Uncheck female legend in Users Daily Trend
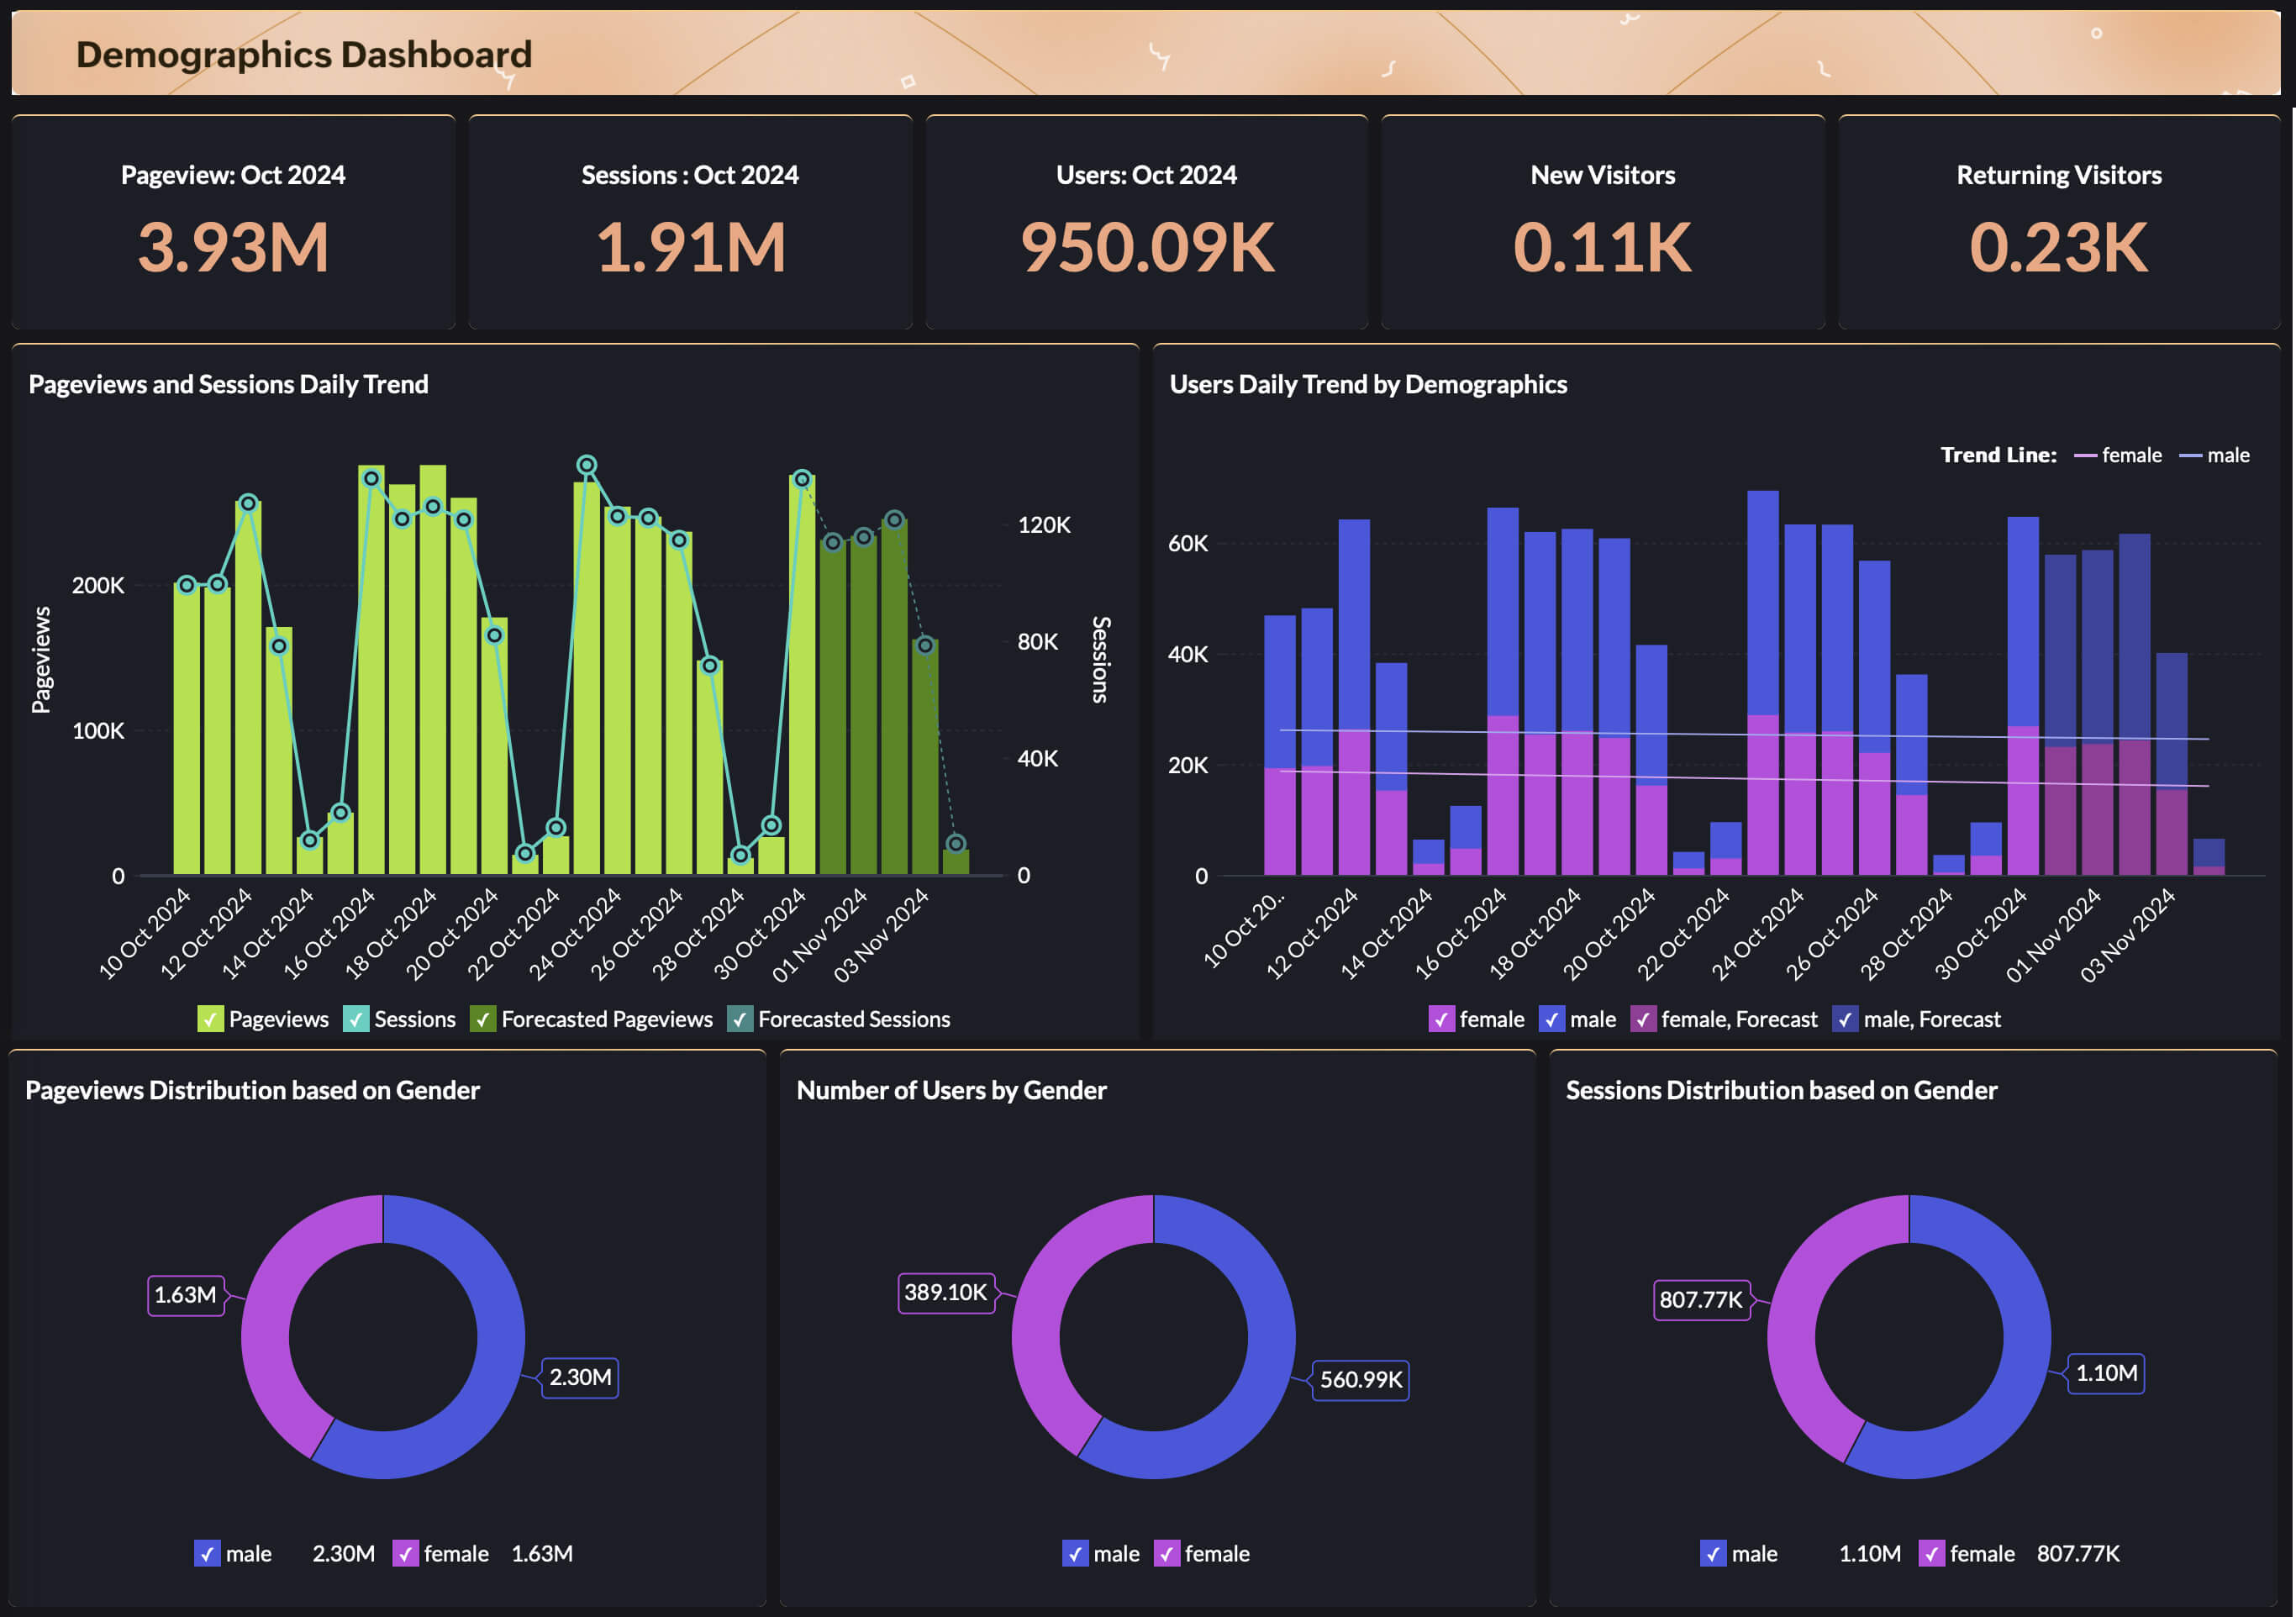This screenshot has width=2296, height=1617. (1441, 1019)
